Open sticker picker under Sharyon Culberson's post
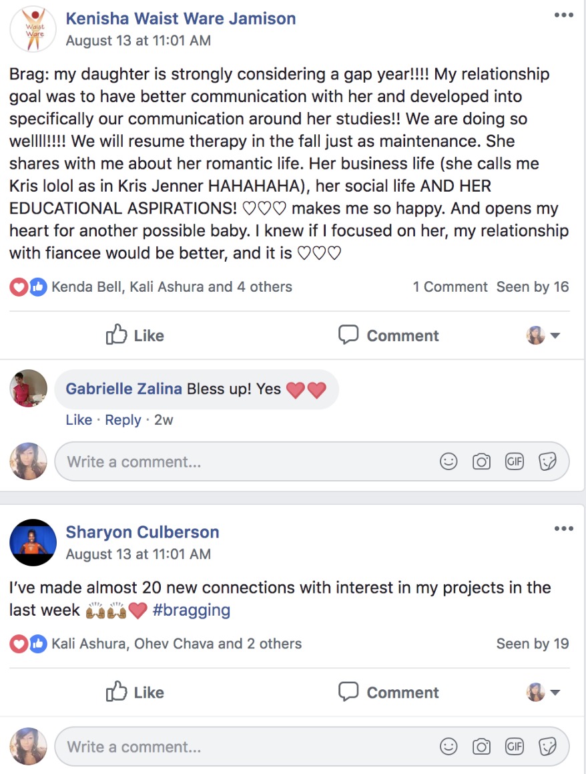586x774 pixels. (x=547, y=747)
